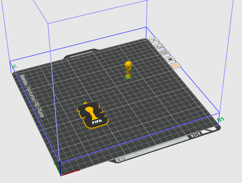Select the FIFA keychain model on the plate

coord(92,115)
